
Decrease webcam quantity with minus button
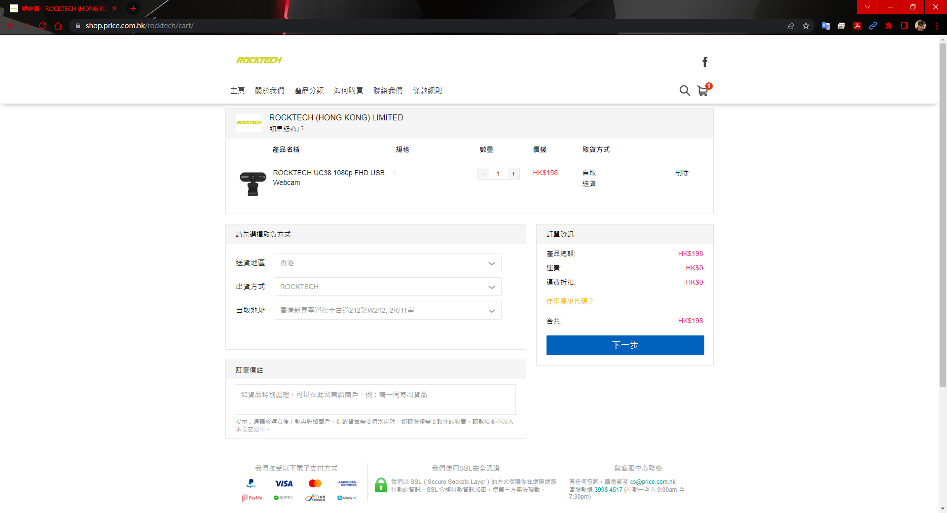(x=483, y=174)
